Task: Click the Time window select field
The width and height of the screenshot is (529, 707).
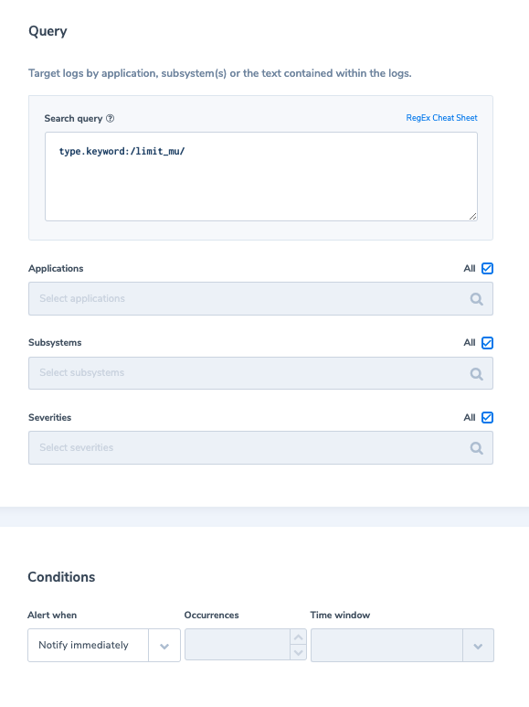Action: (x=402, y=646)
